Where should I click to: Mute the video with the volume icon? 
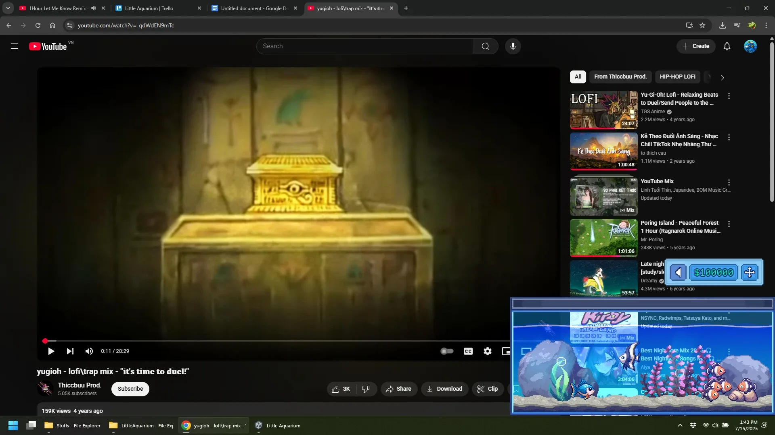click(x=89, y=351)
